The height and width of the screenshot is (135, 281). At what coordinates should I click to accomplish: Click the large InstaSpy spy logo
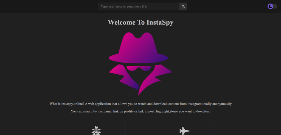coord(140,64)
